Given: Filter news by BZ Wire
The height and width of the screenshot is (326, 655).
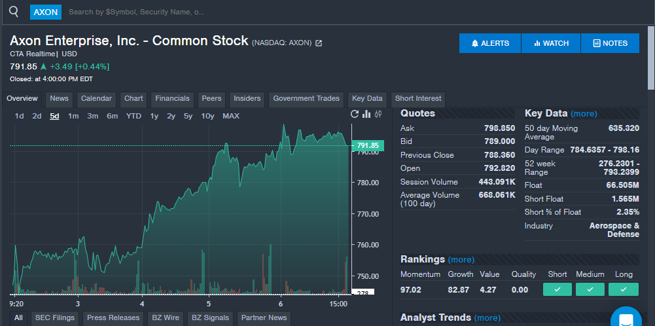Looking at the screenshot, I should pos(166,318).
